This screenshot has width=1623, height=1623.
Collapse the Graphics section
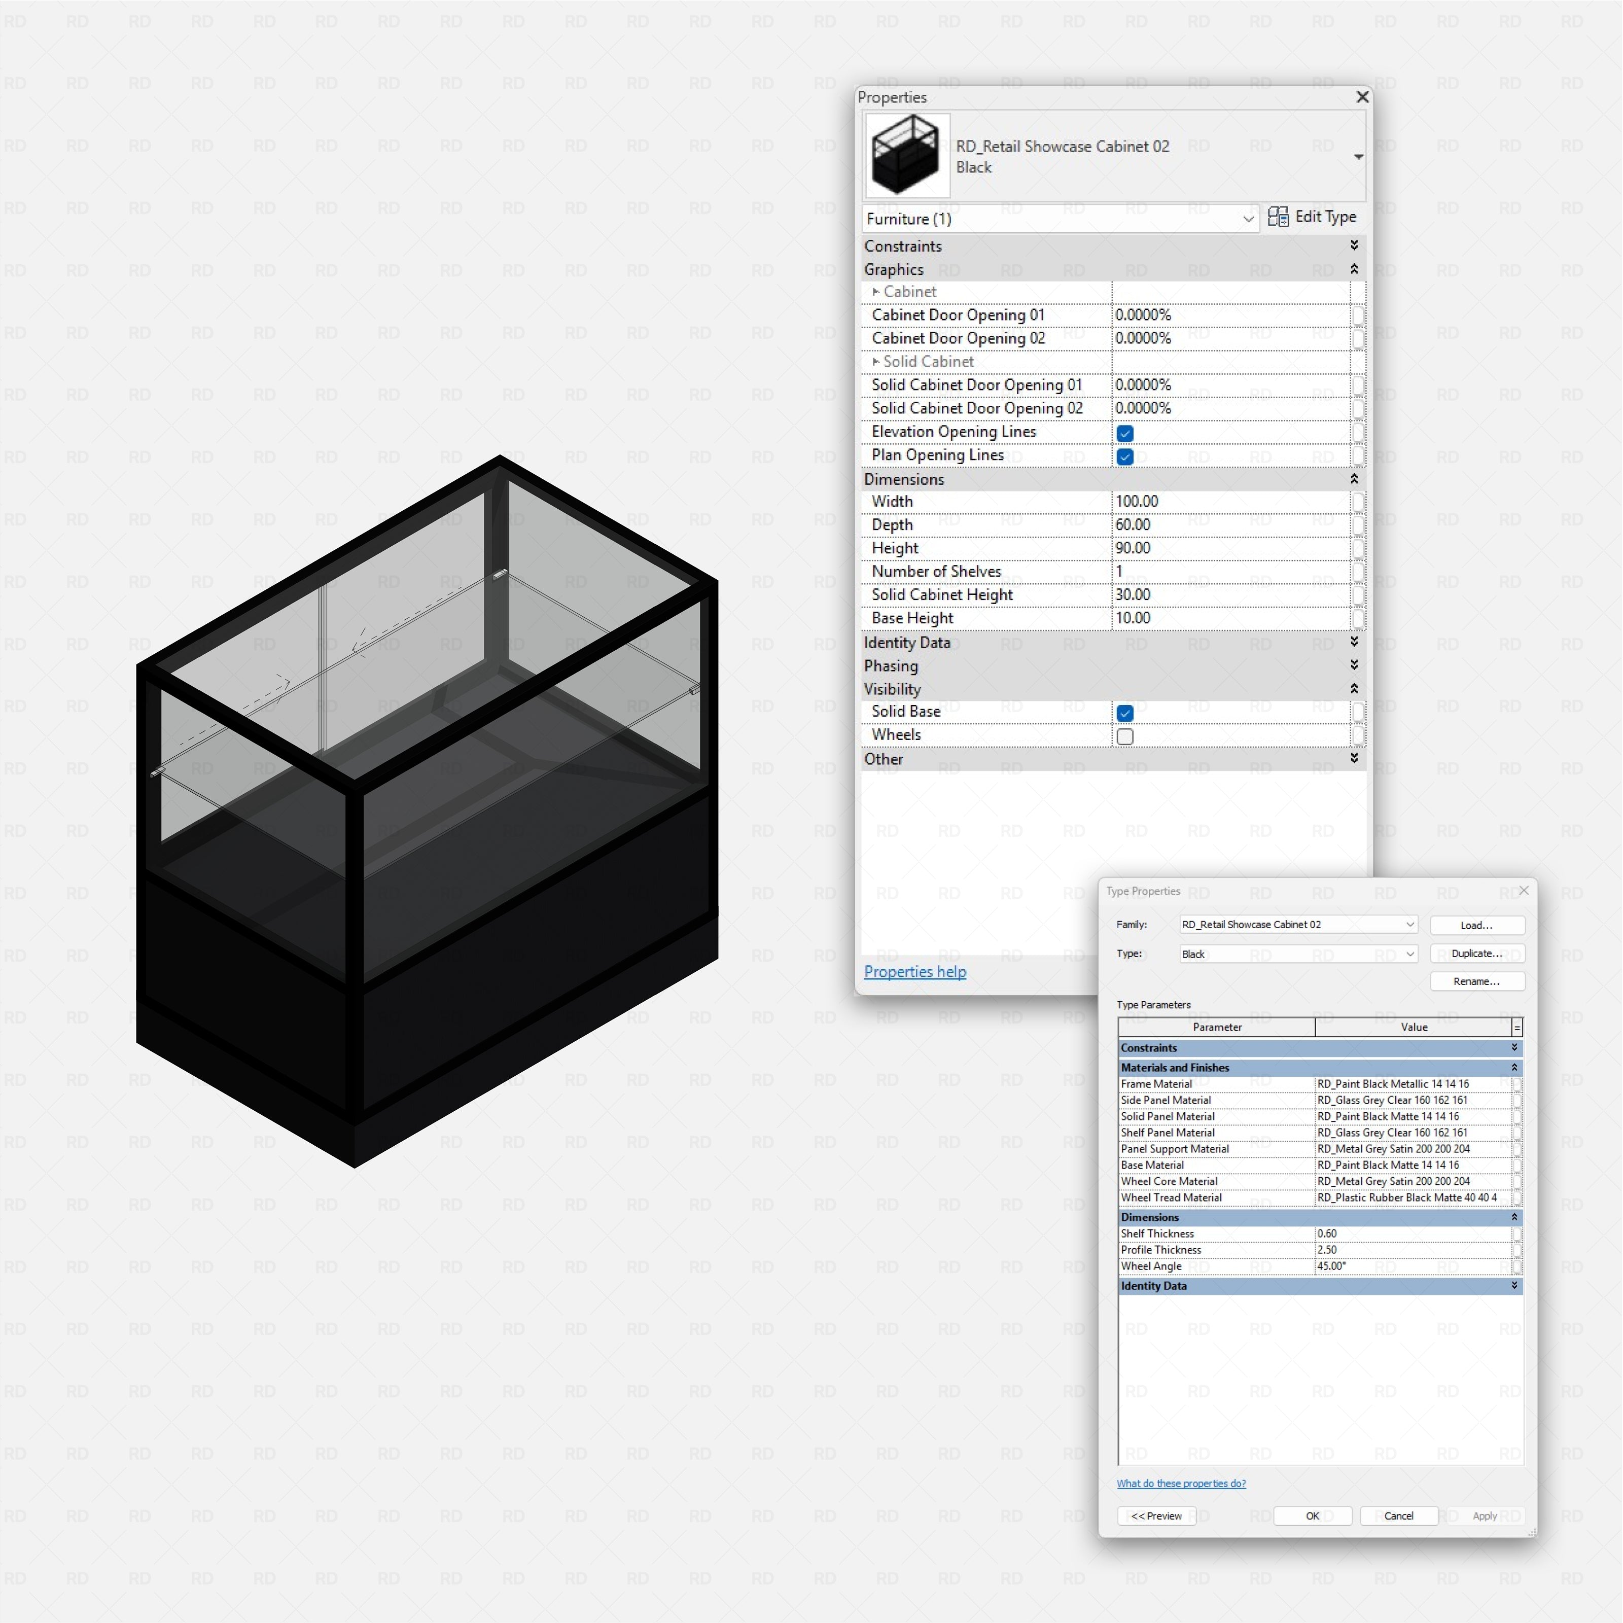coord(1354,269)
